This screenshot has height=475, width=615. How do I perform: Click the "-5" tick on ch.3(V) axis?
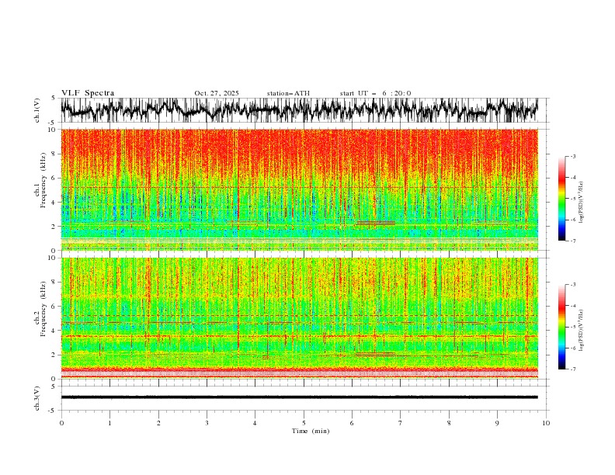(x=52, y=411)
